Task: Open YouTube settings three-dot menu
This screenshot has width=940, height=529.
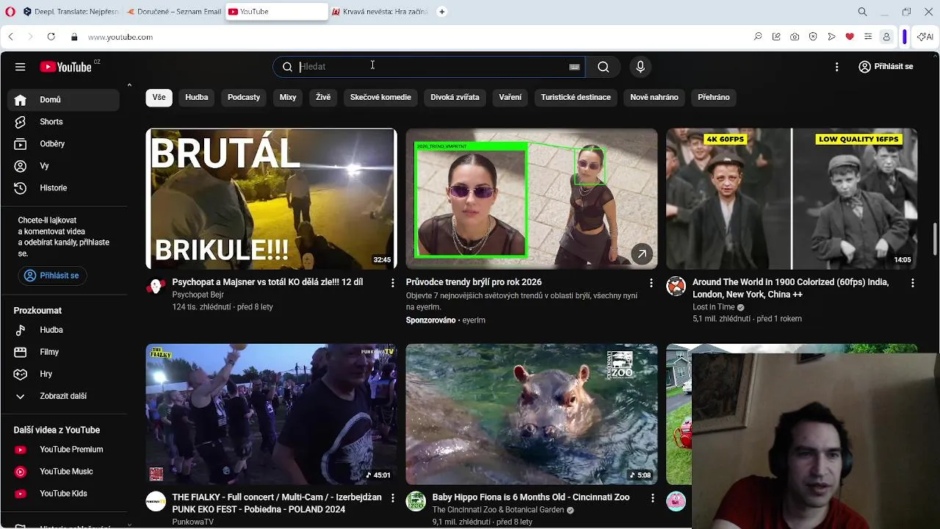Action: click(836, 67)
